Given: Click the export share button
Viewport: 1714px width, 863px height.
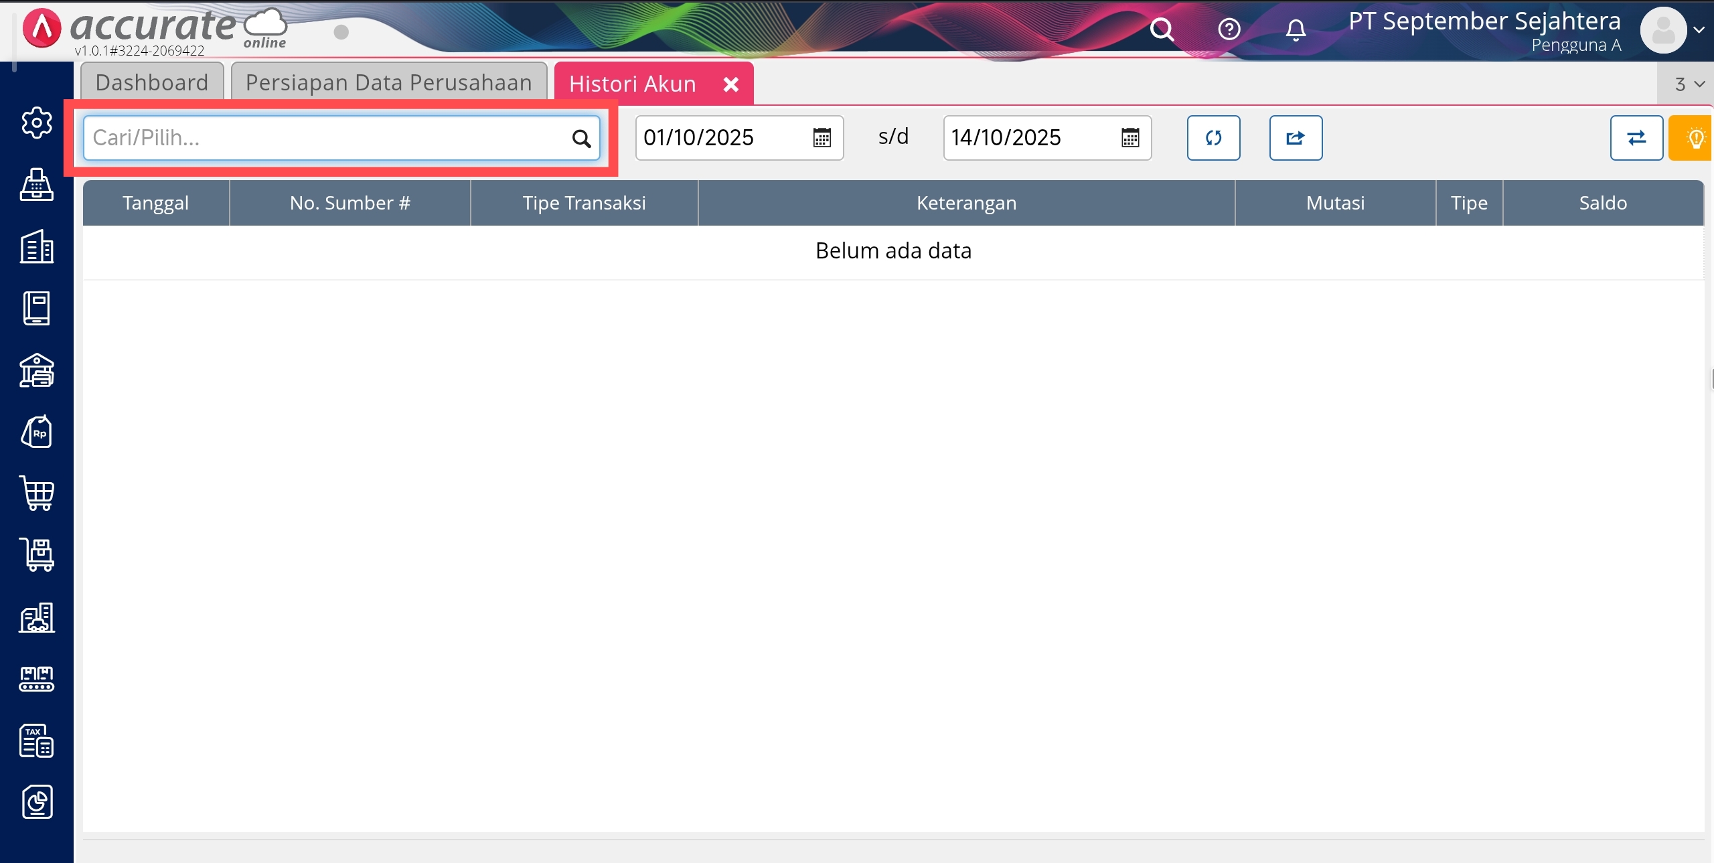Looking at the screenshot, I should pyautogui.click(x=1296, y=138).
